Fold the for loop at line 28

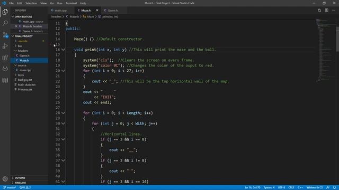(x=63, y=113)
